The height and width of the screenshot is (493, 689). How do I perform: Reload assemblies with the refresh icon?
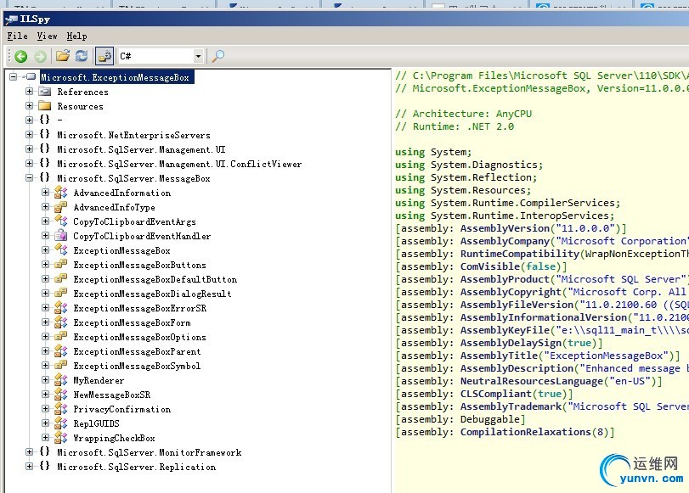[x=81, y=57]
